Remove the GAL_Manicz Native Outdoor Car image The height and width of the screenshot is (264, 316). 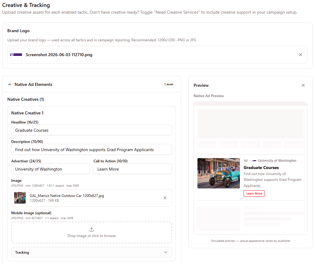tap(165, 198)
